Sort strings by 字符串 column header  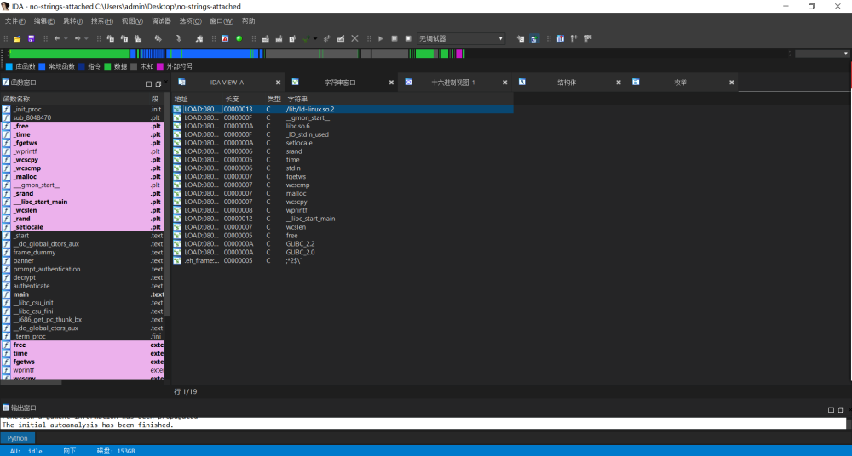click(398, 99)
